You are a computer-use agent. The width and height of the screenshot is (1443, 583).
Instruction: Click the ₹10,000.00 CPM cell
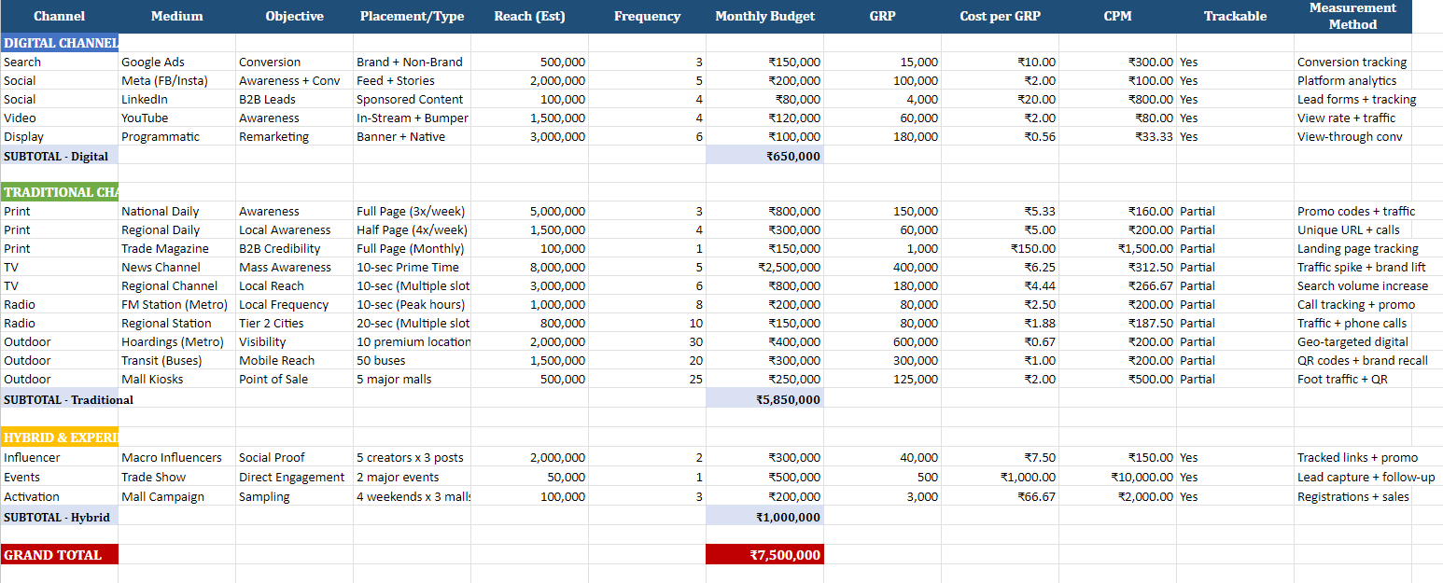point(1117,477)
